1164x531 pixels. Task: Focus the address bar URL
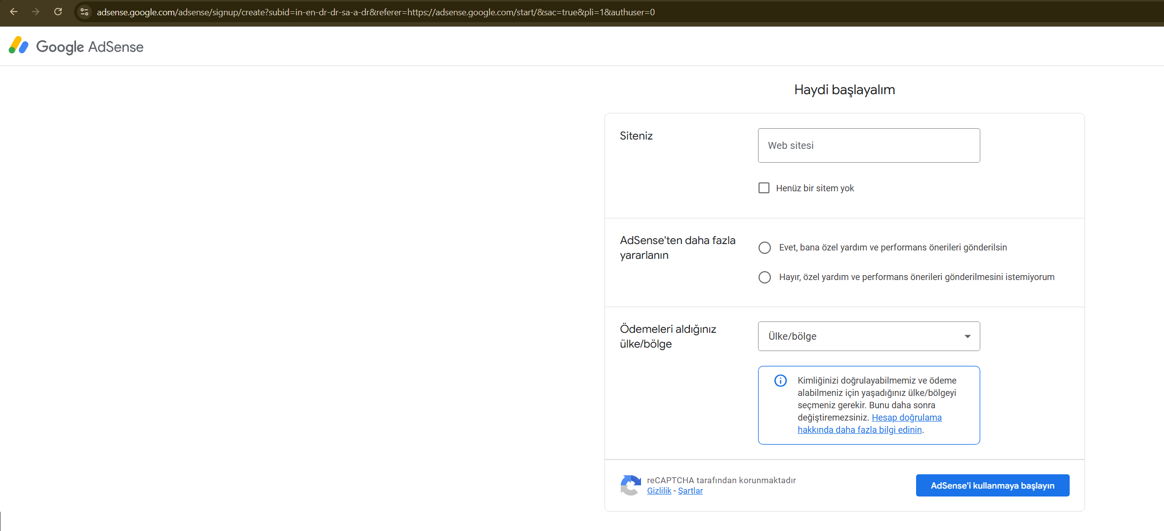click(x=375, y=12)
